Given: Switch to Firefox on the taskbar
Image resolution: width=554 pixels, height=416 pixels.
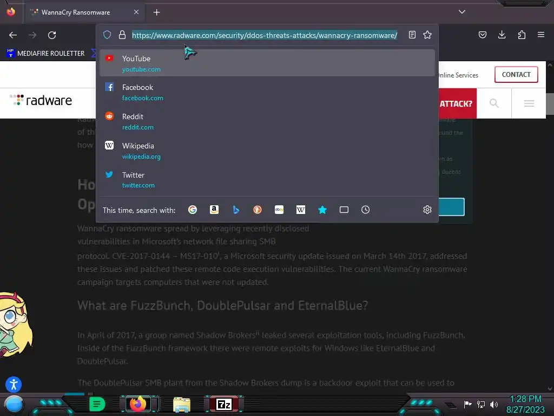Looking at the screenshot, I should point(138,404).
